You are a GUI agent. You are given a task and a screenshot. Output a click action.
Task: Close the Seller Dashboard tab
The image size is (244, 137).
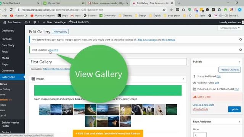39,3
